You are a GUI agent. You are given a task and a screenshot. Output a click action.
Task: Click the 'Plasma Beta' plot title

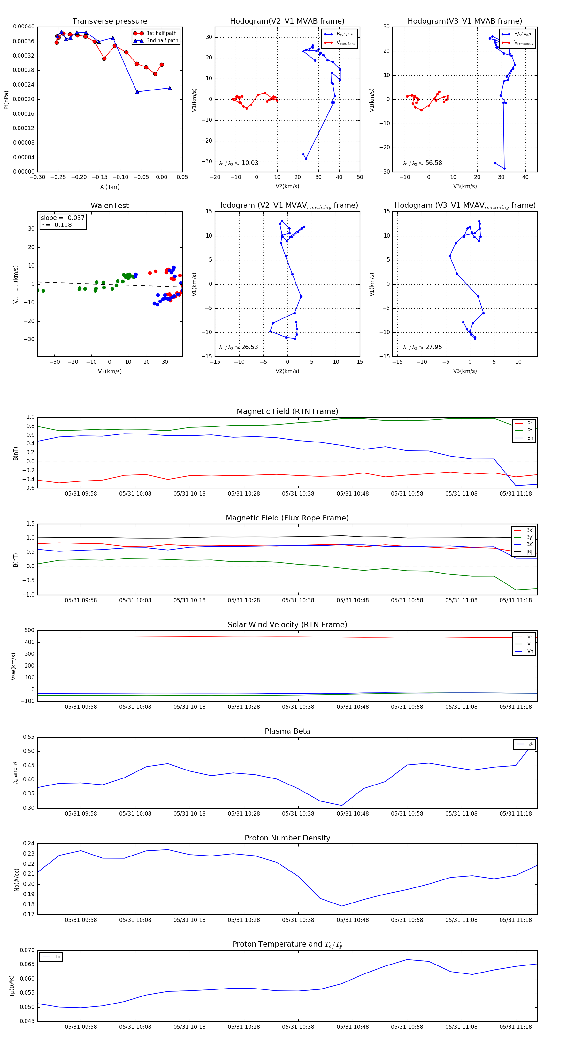[287, 731]
